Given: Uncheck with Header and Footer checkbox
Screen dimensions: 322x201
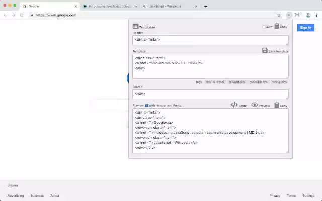Looking at the screenshot, I should pos(147,105).
